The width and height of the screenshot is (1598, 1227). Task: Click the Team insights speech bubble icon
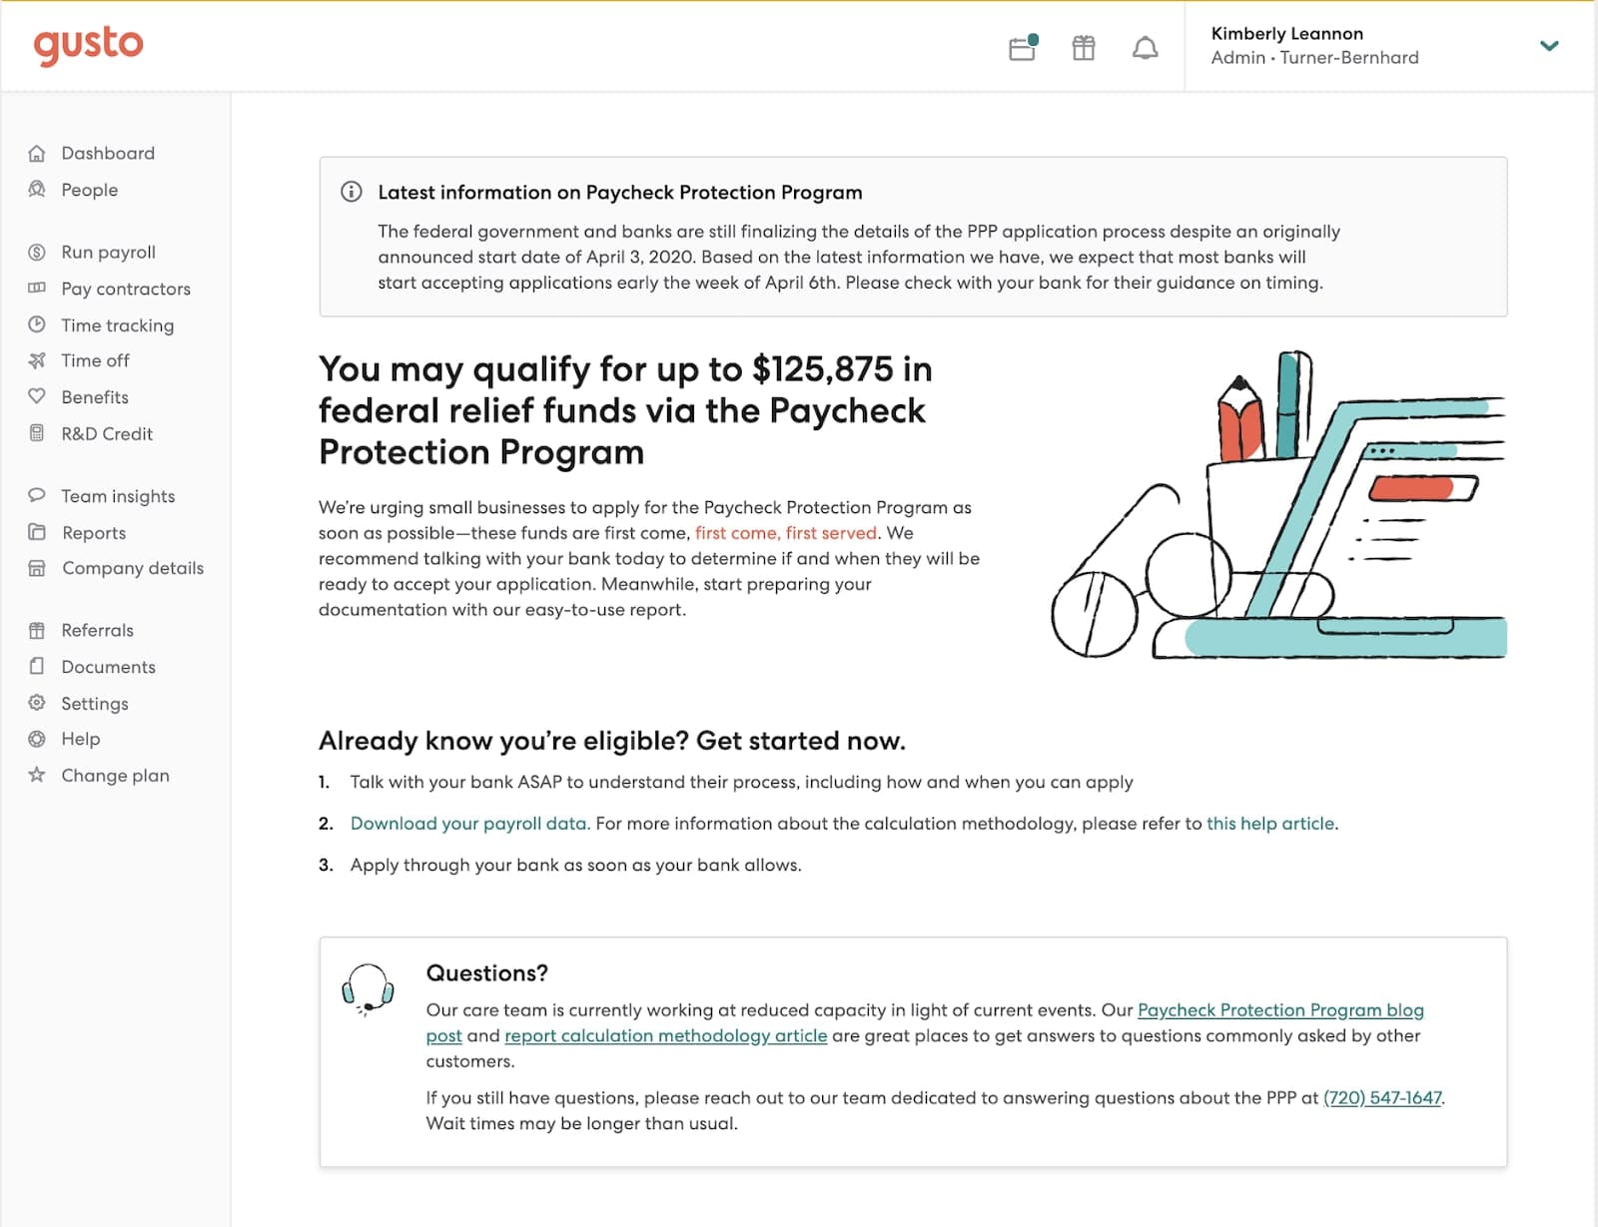[x=37, y=495]
